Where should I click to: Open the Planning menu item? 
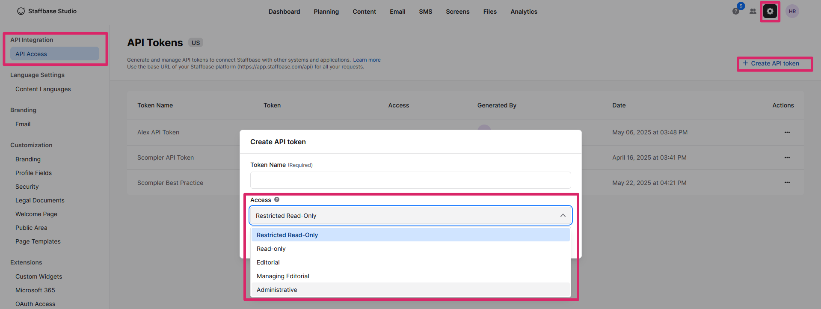[x=326, y=12]
